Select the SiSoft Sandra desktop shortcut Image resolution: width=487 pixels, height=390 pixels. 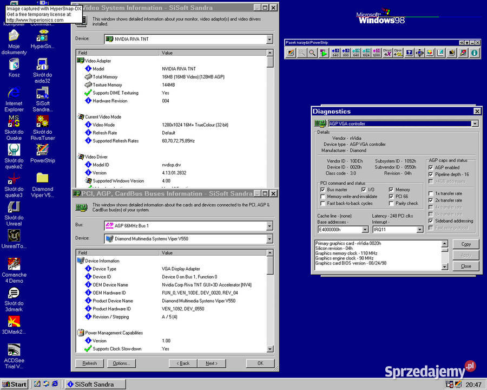click(43, 100)
